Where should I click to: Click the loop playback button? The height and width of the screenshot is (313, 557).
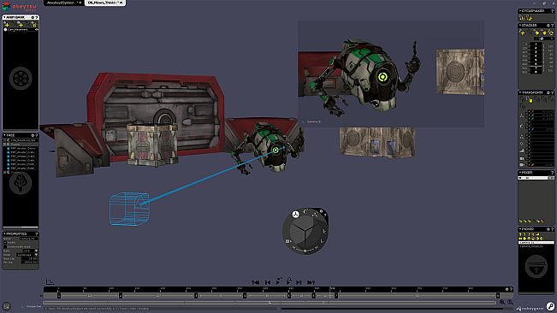click(289, 281)
